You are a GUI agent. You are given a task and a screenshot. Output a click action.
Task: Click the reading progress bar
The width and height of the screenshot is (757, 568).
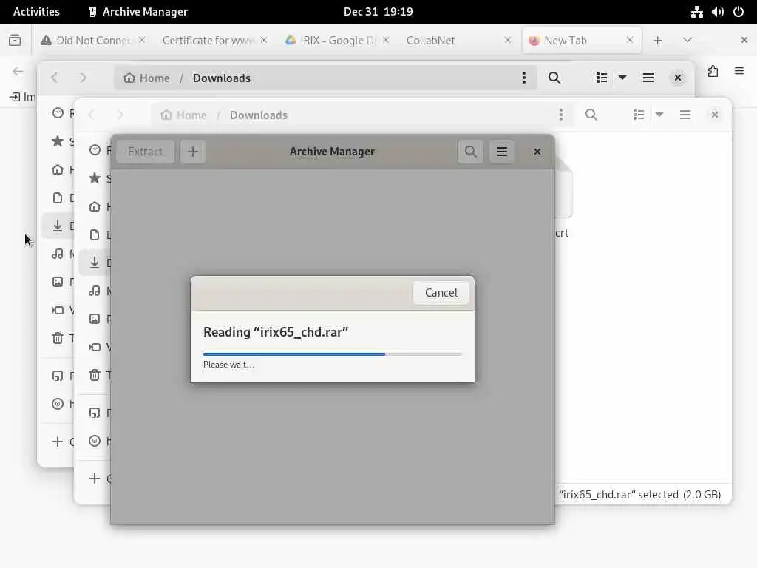click(333, 354)
